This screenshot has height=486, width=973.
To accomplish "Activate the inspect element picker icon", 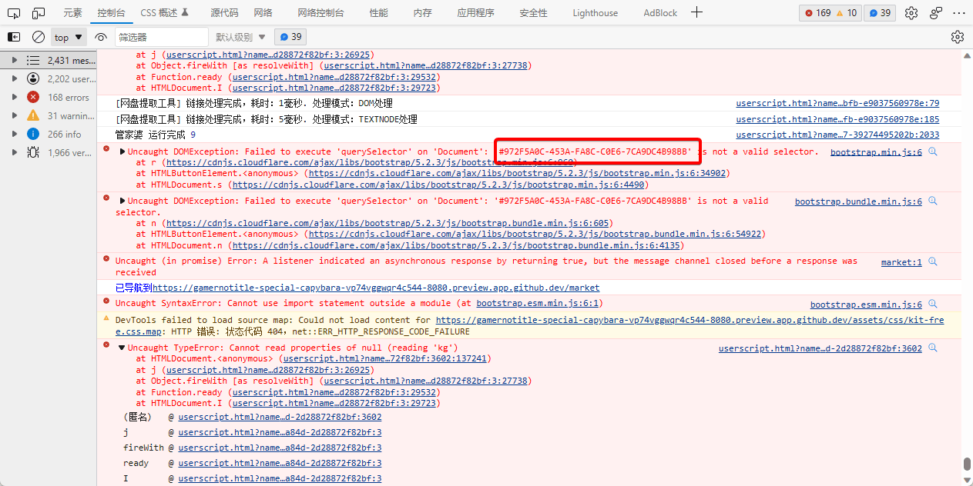I will [x=15, y=13].
